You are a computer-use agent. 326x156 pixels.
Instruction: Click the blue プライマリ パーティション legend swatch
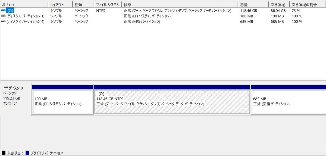click(x=27, y=153)
